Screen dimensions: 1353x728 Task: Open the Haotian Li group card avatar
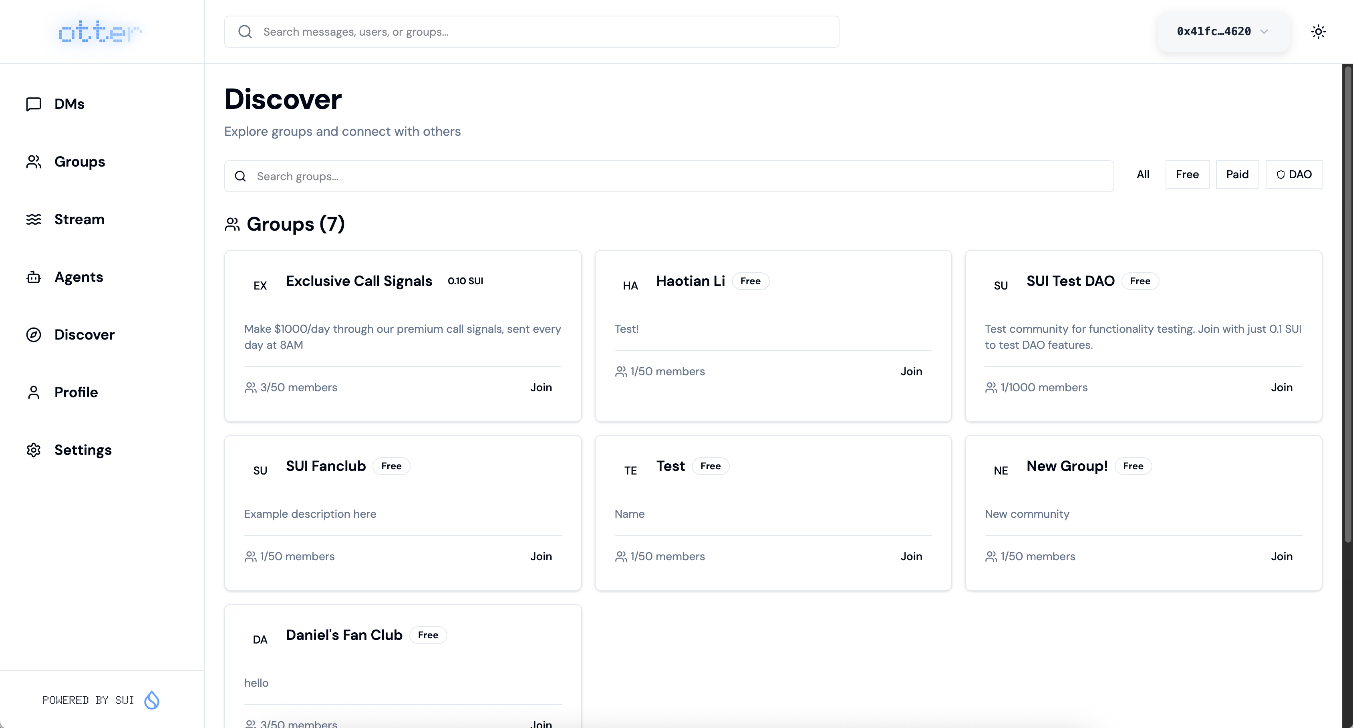click(x=630, y=286)
